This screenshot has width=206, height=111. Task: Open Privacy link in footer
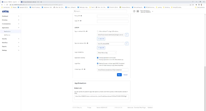tap(89, 107)
